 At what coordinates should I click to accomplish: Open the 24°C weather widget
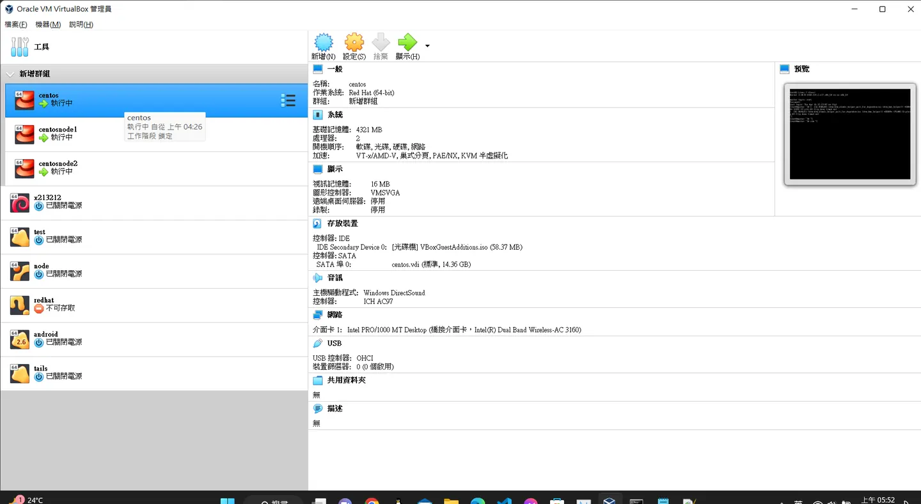pos(26,500)
